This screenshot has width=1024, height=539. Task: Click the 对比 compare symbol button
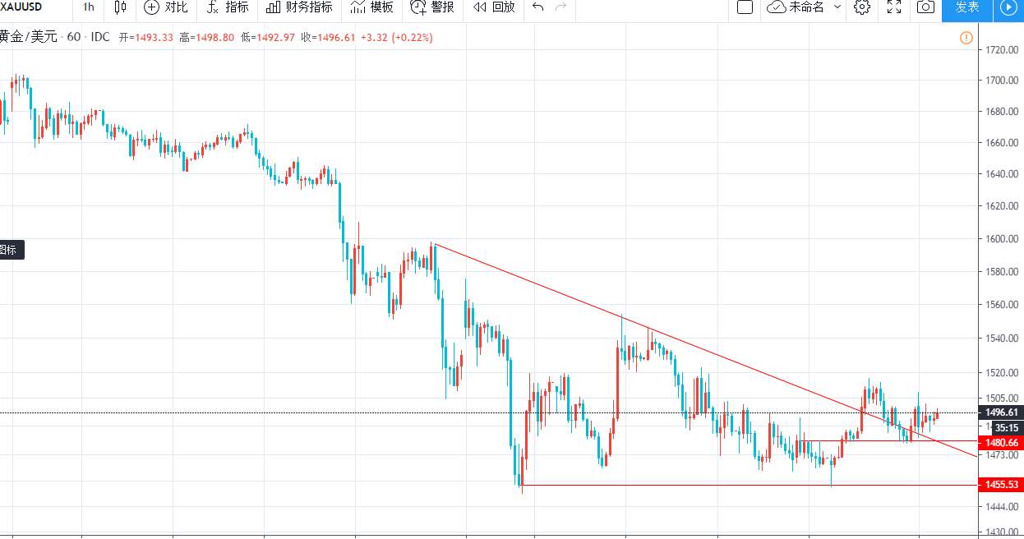(165, 7)
